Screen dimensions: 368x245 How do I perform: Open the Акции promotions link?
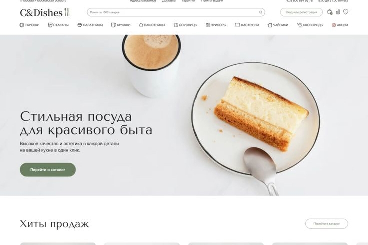(x=340, y=25)
